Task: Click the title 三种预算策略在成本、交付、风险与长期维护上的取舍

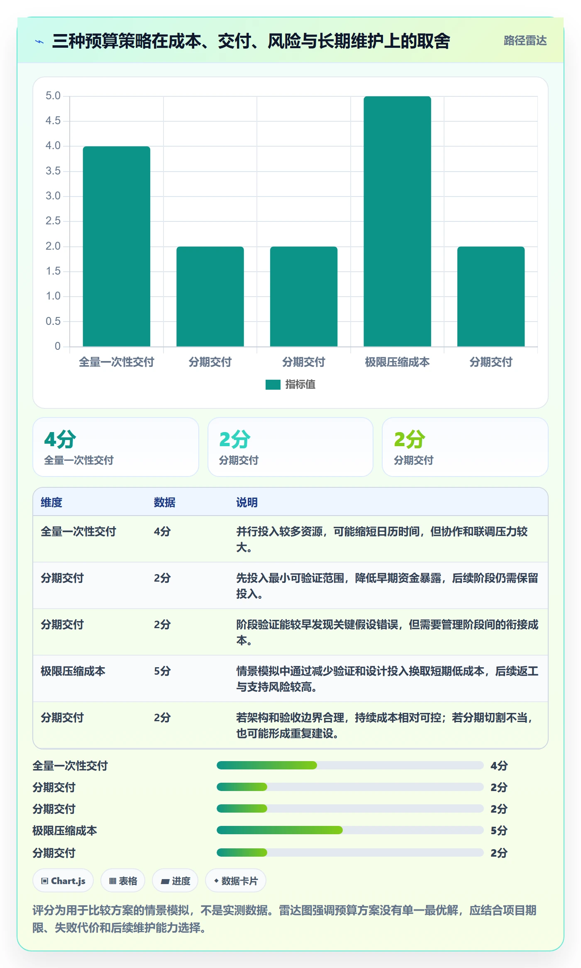Action: tap(251, 41)
